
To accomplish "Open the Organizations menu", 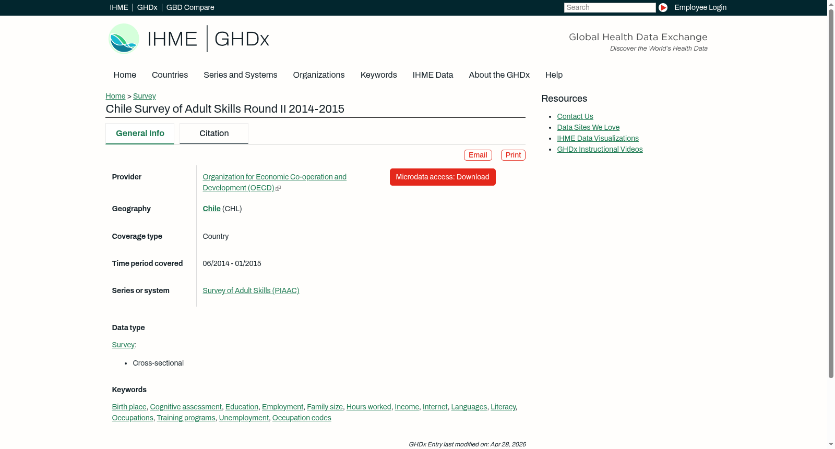I will click(319, 75).
